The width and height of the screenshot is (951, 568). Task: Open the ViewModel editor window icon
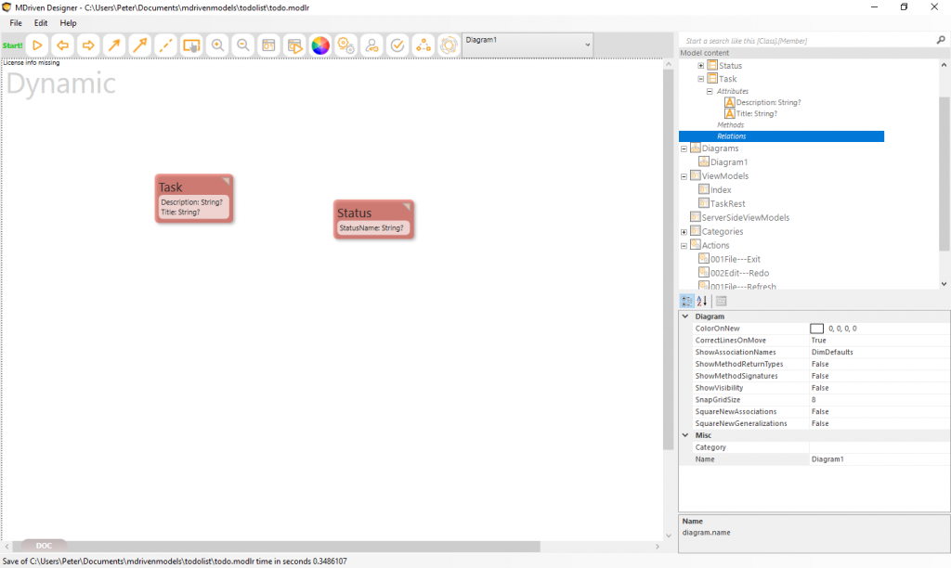pyautogui.click(x=268, y=45)
